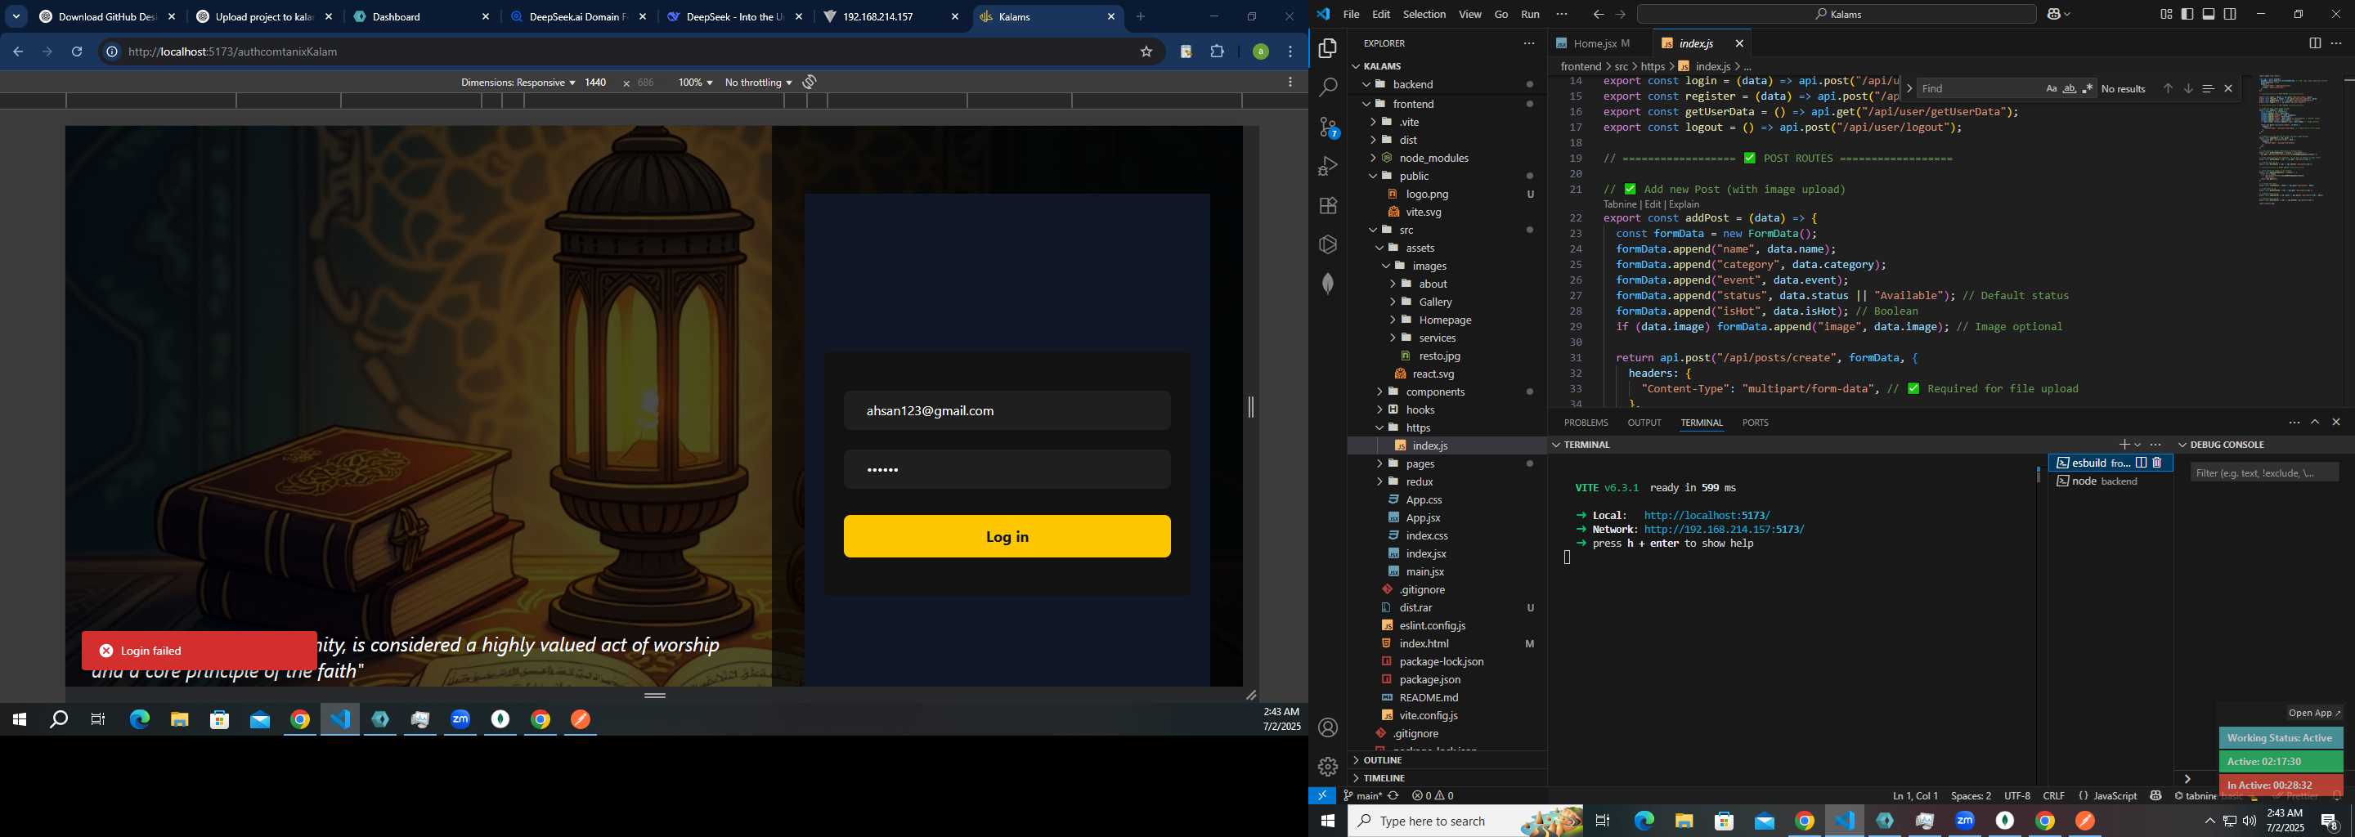Open the Extensions view in VS Code
This screenshot has width=2355, height=837.
[1327, 206]
